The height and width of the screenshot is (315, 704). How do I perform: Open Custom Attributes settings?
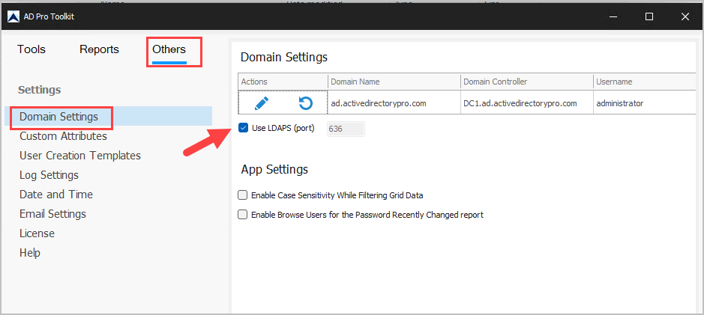coord(63,135)
